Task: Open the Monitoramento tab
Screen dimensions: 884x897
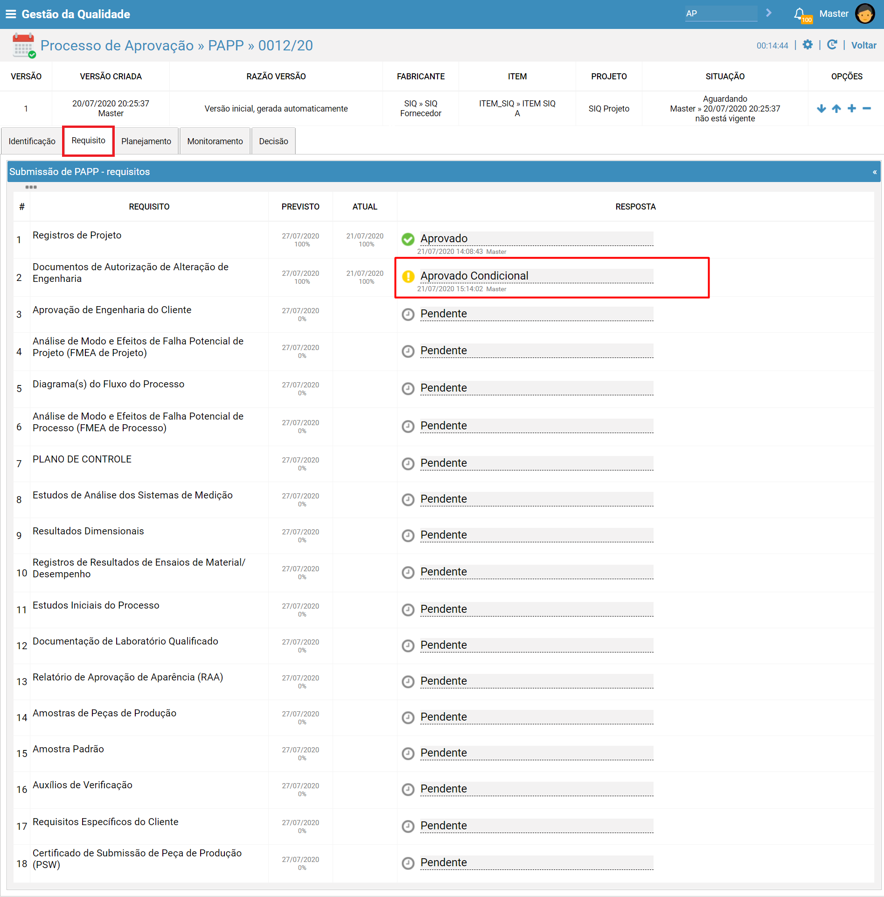Action: point(215,141)
